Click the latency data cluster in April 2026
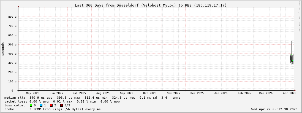The image size is (302, 113). click(292, 58)
